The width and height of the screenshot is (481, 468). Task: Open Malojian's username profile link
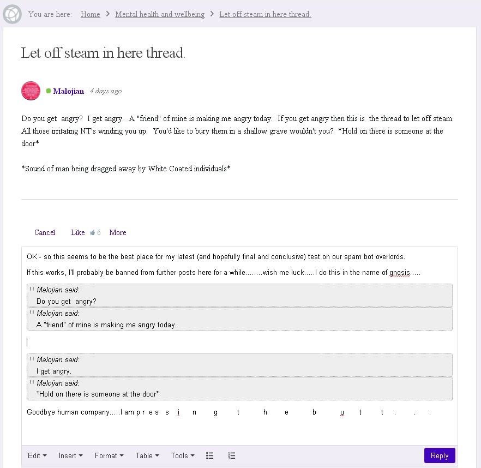[69, 91]
